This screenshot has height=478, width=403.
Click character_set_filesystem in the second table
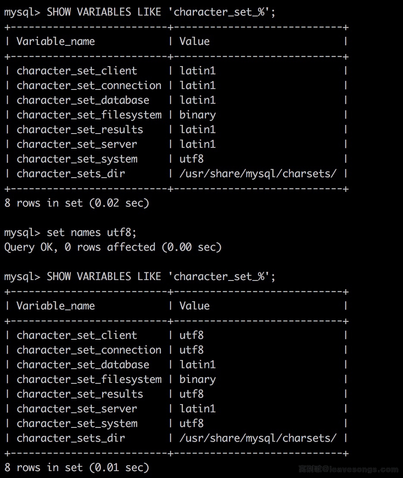pyautogui.click(x=89, y=379)
